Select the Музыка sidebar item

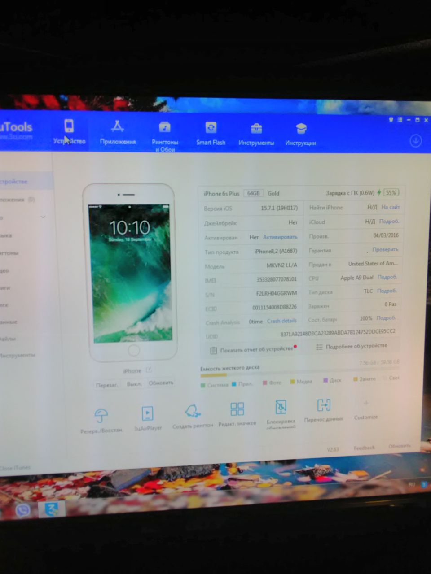6,235
